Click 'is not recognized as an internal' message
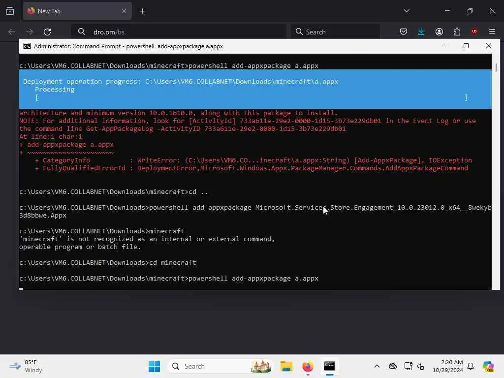This screenshot has height=378, width=504. coord(147,239)
